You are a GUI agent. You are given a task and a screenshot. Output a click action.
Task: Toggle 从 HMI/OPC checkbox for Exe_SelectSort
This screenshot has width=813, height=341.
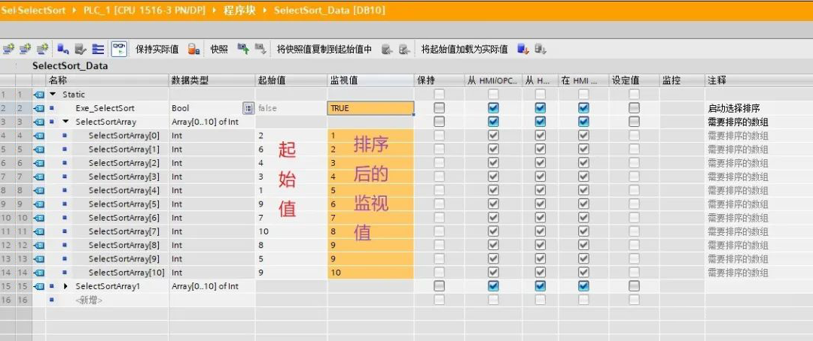(493, 108)
